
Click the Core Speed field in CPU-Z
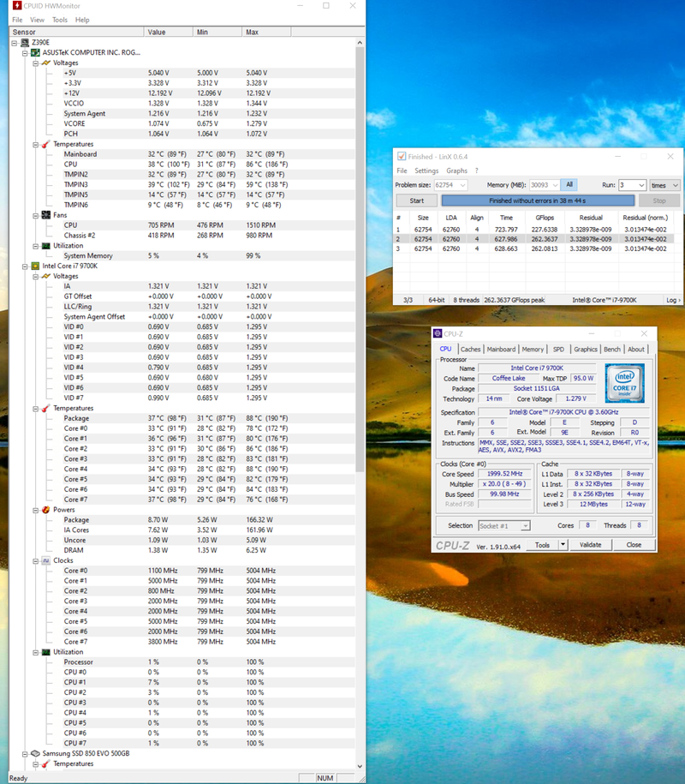coord(504,474)
